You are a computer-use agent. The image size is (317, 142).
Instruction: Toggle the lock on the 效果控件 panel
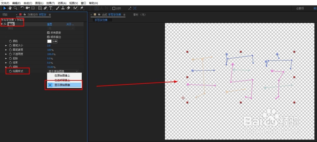pos(24,14)
